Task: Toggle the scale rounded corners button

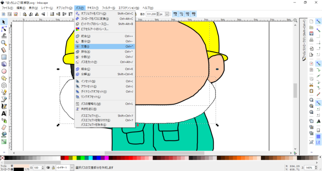Action: coord(181,14)
